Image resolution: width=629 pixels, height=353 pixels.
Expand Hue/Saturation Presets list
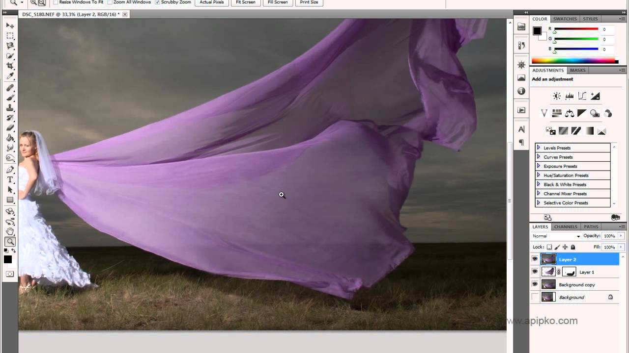point(538,175)
